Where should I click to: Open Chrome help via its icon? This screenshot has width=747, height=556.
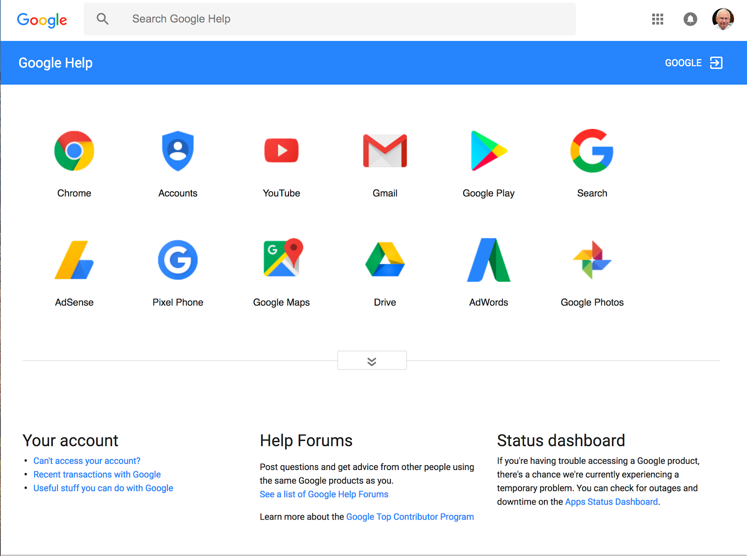coord(74,151)
